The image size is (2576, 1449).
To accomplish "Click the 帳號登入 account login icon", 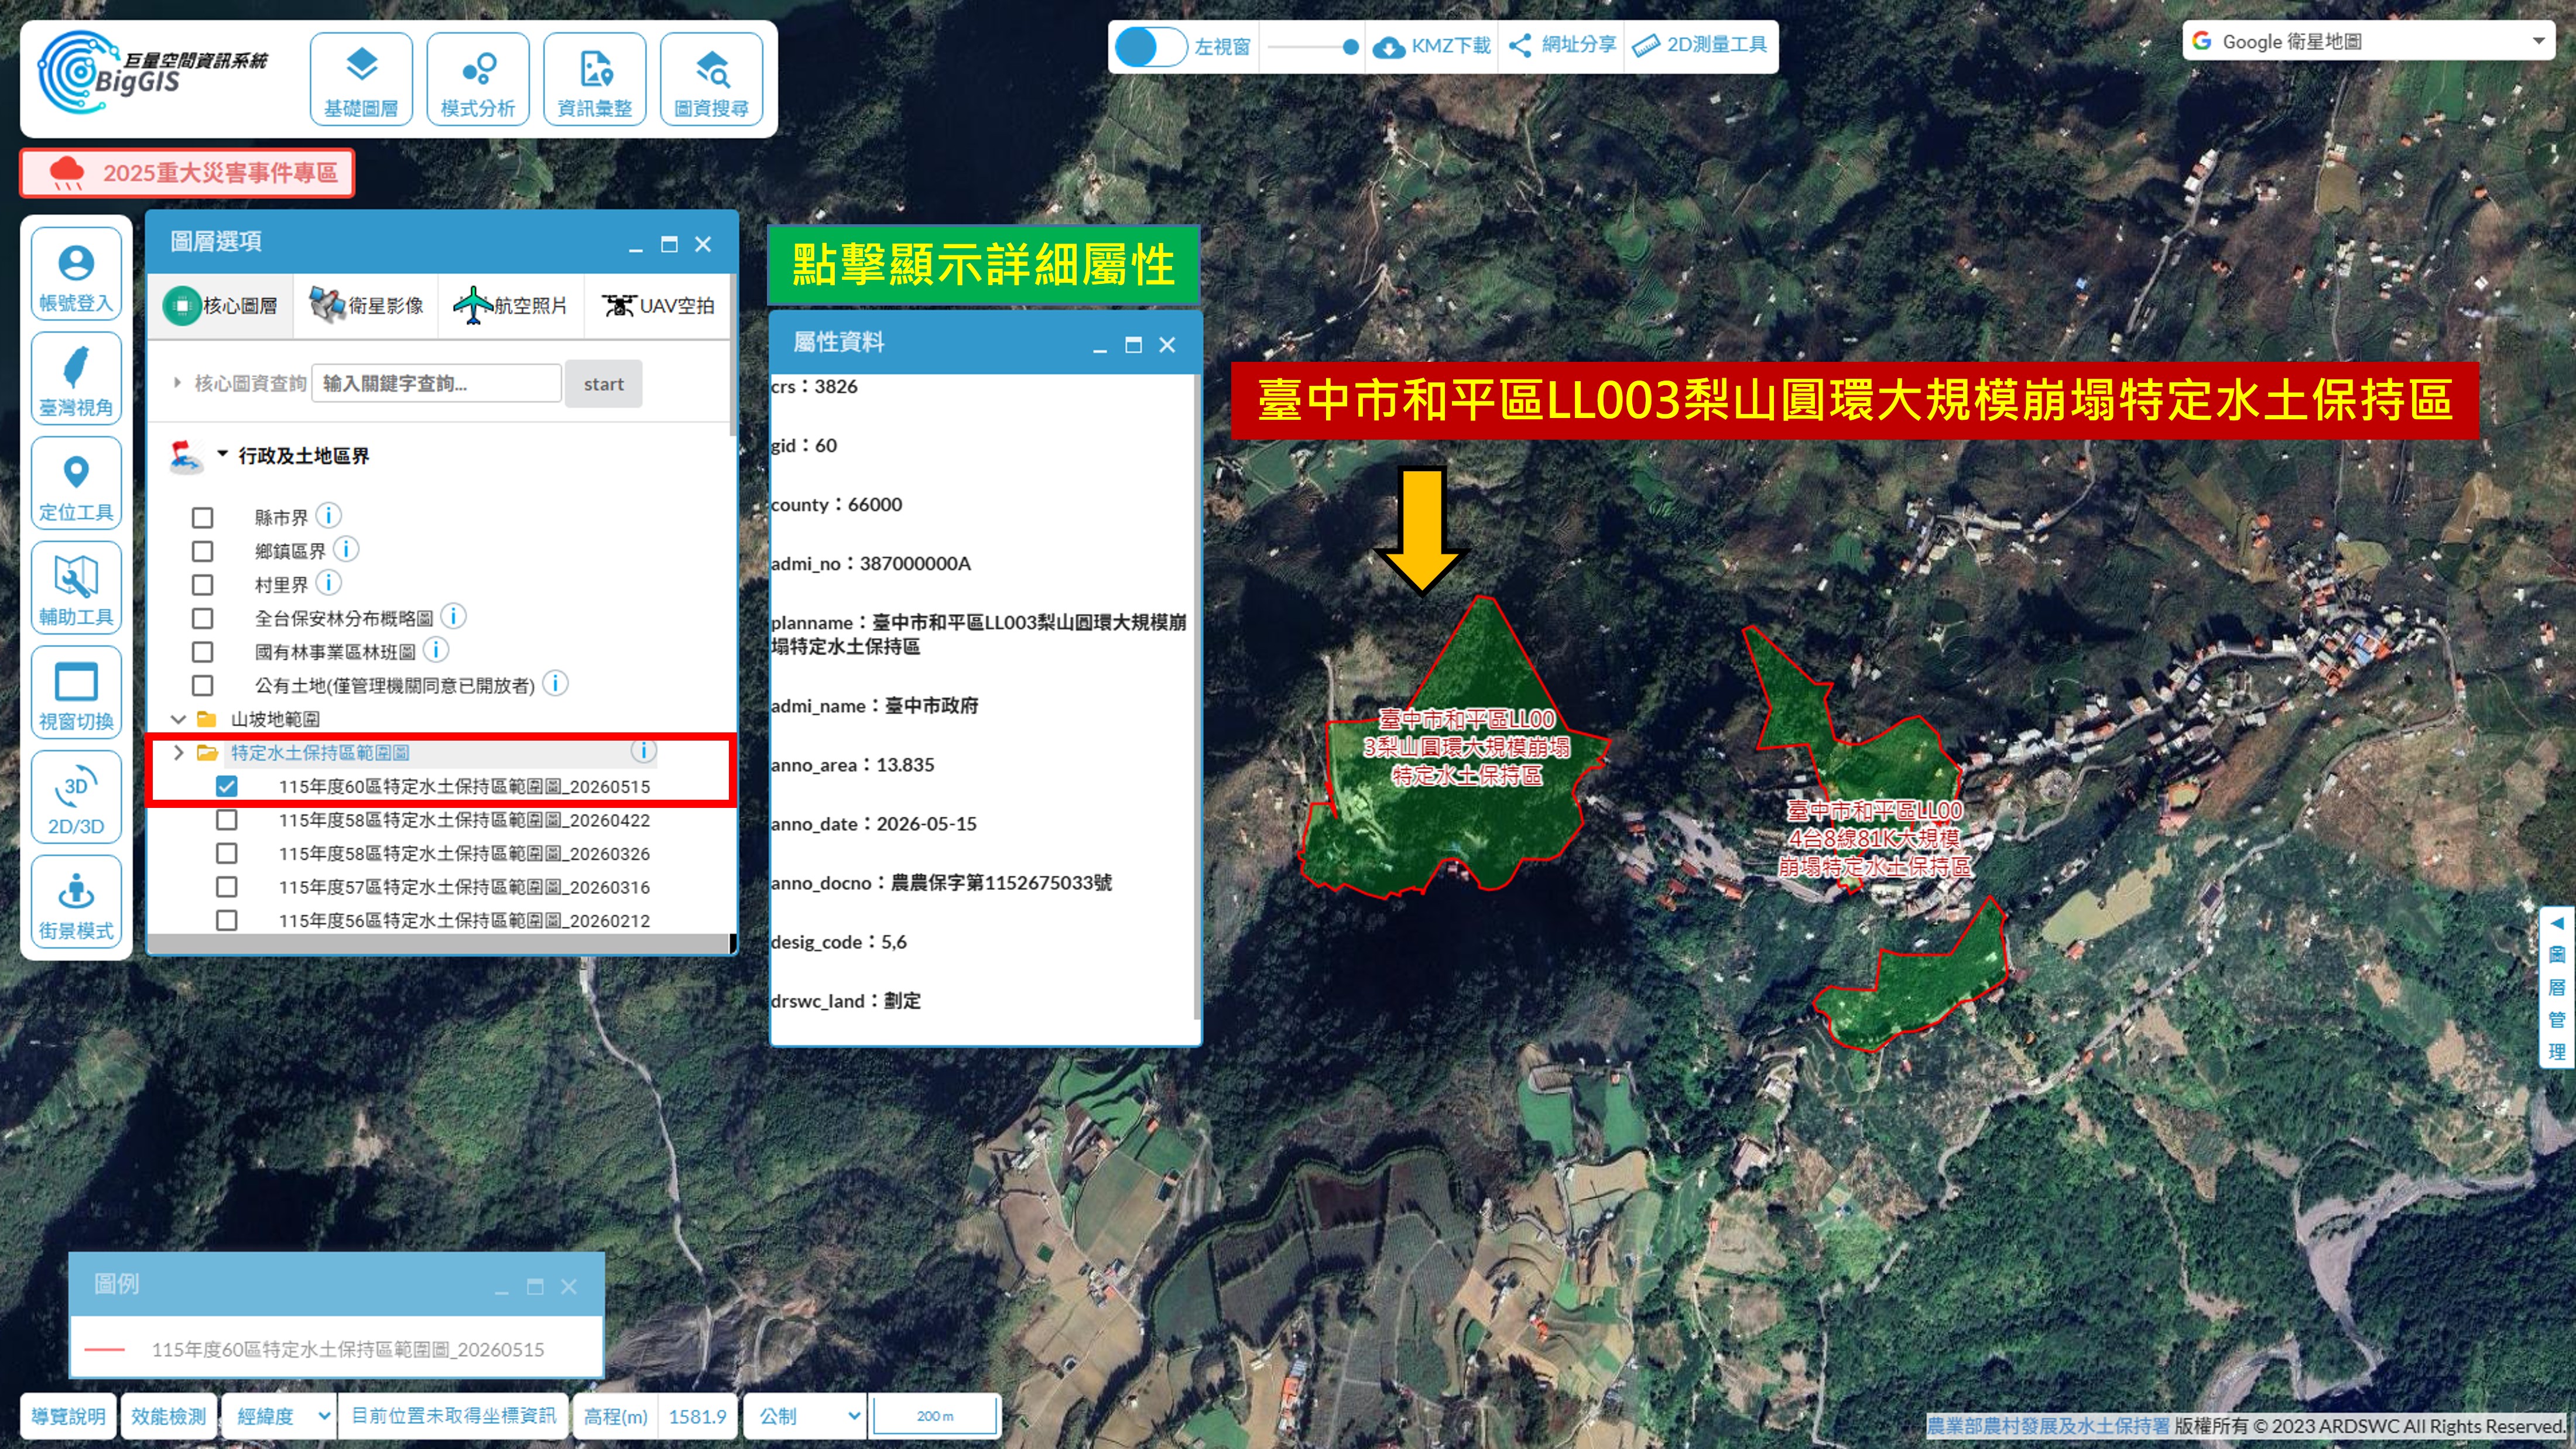I will [x=76, y=274].
